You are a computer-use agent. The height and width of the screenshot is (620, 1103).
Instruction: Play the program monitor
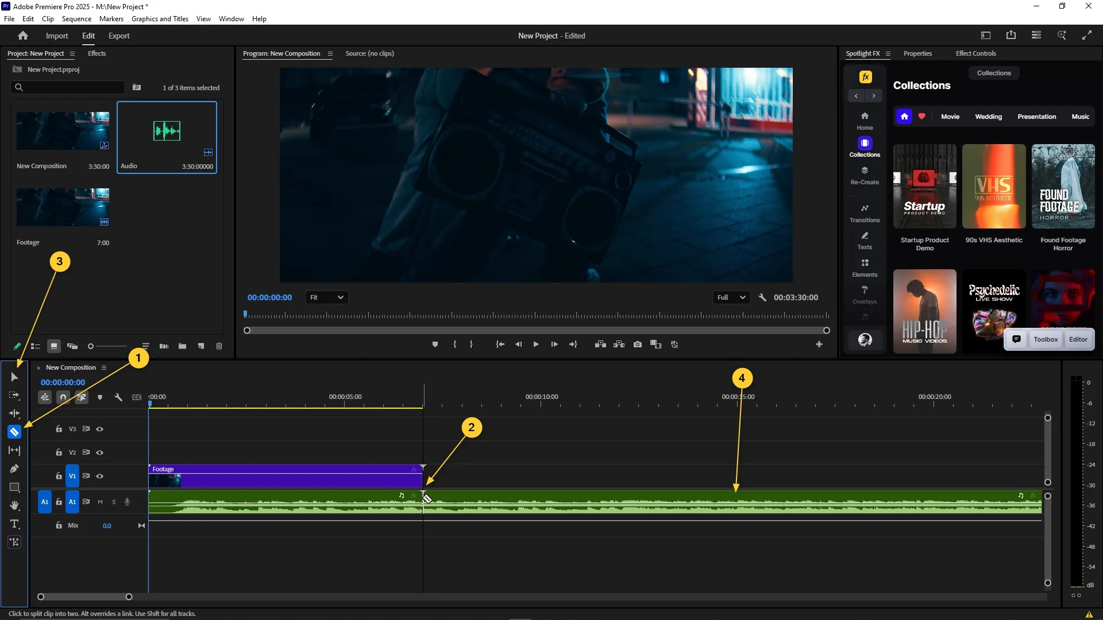536,344
